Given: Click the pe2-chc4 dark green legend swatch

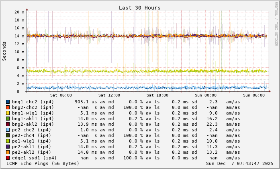Looking at the screenshot, I should (8, 135).
